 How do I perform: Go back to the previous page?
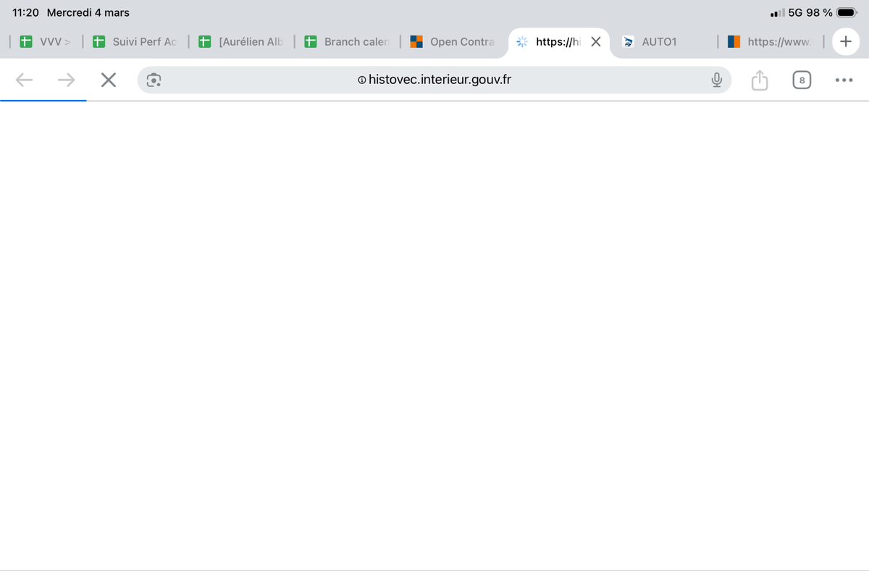click(x=24, y=80)
